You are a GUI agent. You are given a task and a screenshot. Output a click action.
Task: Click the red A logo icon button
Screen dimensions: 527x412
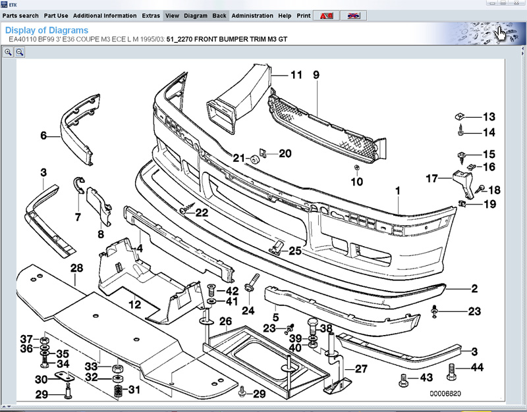[326, 15]
